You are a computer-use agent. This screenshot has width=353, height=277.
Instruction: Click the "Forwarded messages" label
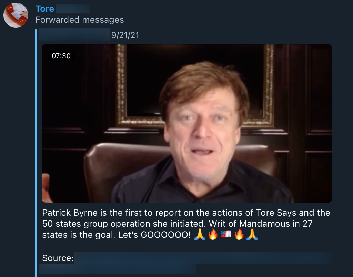(79, 20)
